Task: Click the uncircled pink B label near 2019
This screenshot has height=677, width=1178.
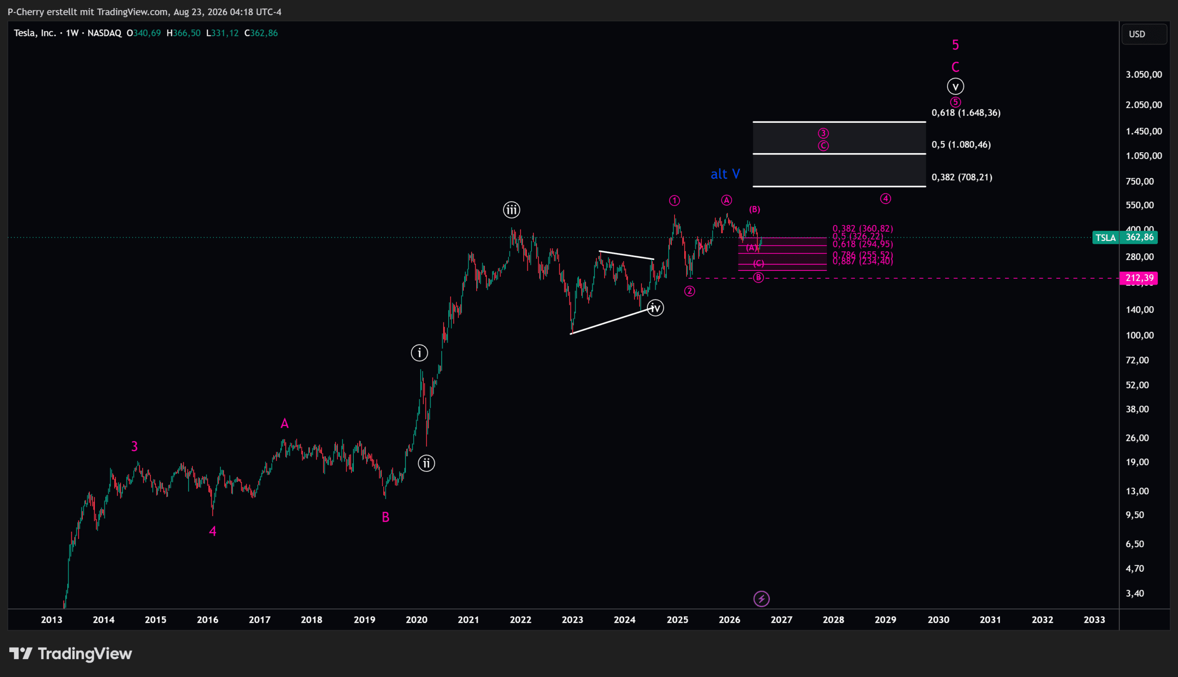Action: [x=386, y=517]
